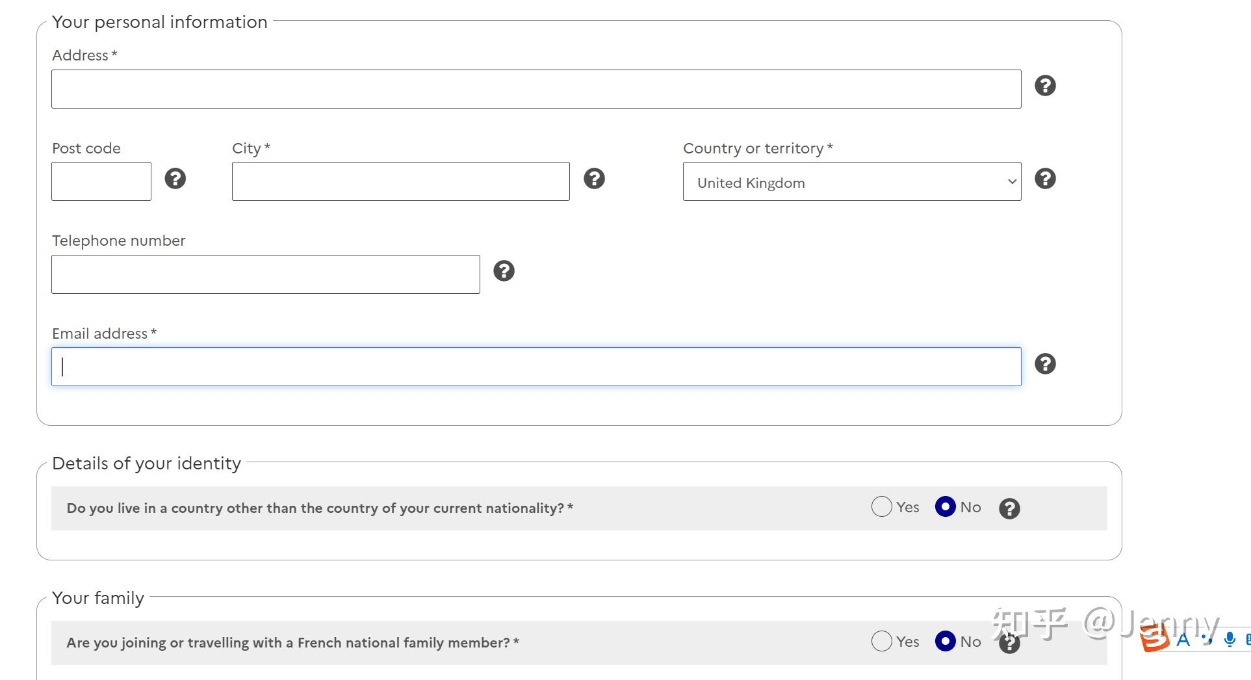This screenshot has height=680, width=1251.
Task: Open help icon next to City field
Action: (594, 178)
